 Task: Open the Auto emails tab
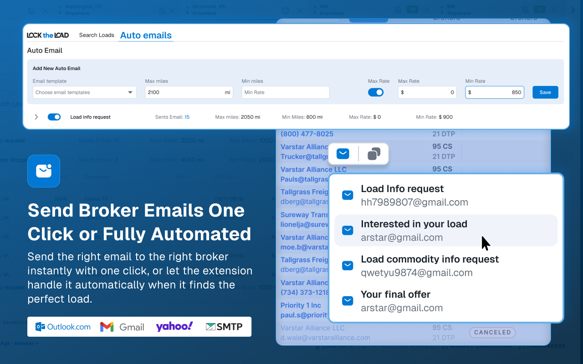pyautogui.click(x=146, y=35)
